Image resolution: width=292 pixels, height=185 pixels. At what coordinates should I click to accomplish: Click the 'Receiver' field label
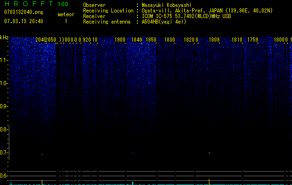point(94,16)
